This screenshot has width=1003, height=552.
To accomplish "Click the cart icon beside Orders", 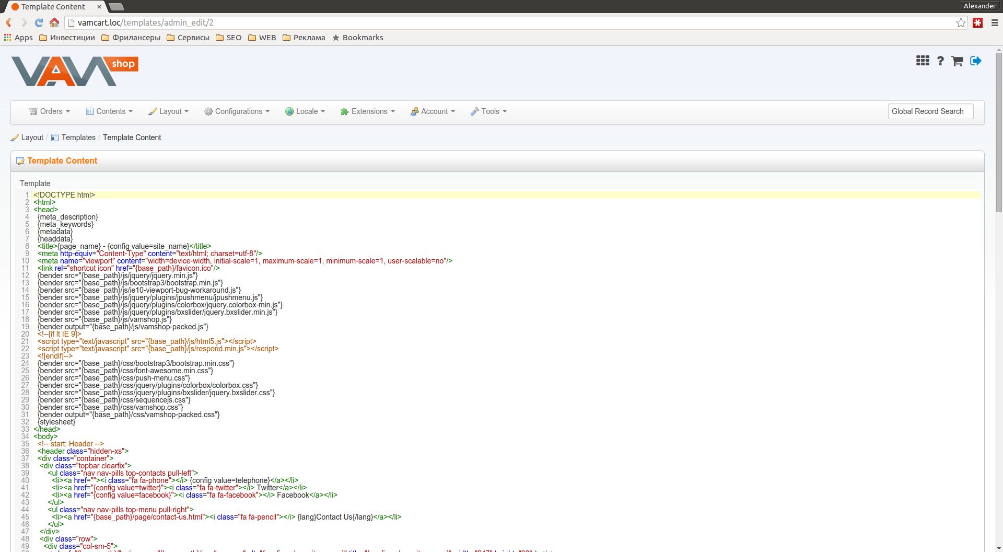I will [33, 111].
